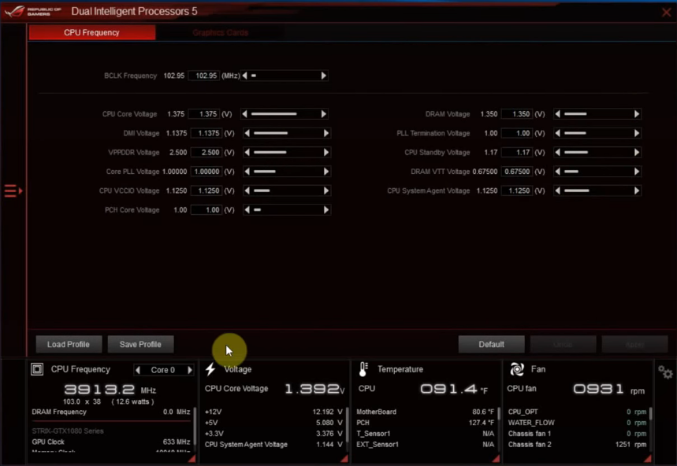The width and height of the screenshot is (677, 466).
Task: Click the Undo button
Action: click(x=563, y=344)
